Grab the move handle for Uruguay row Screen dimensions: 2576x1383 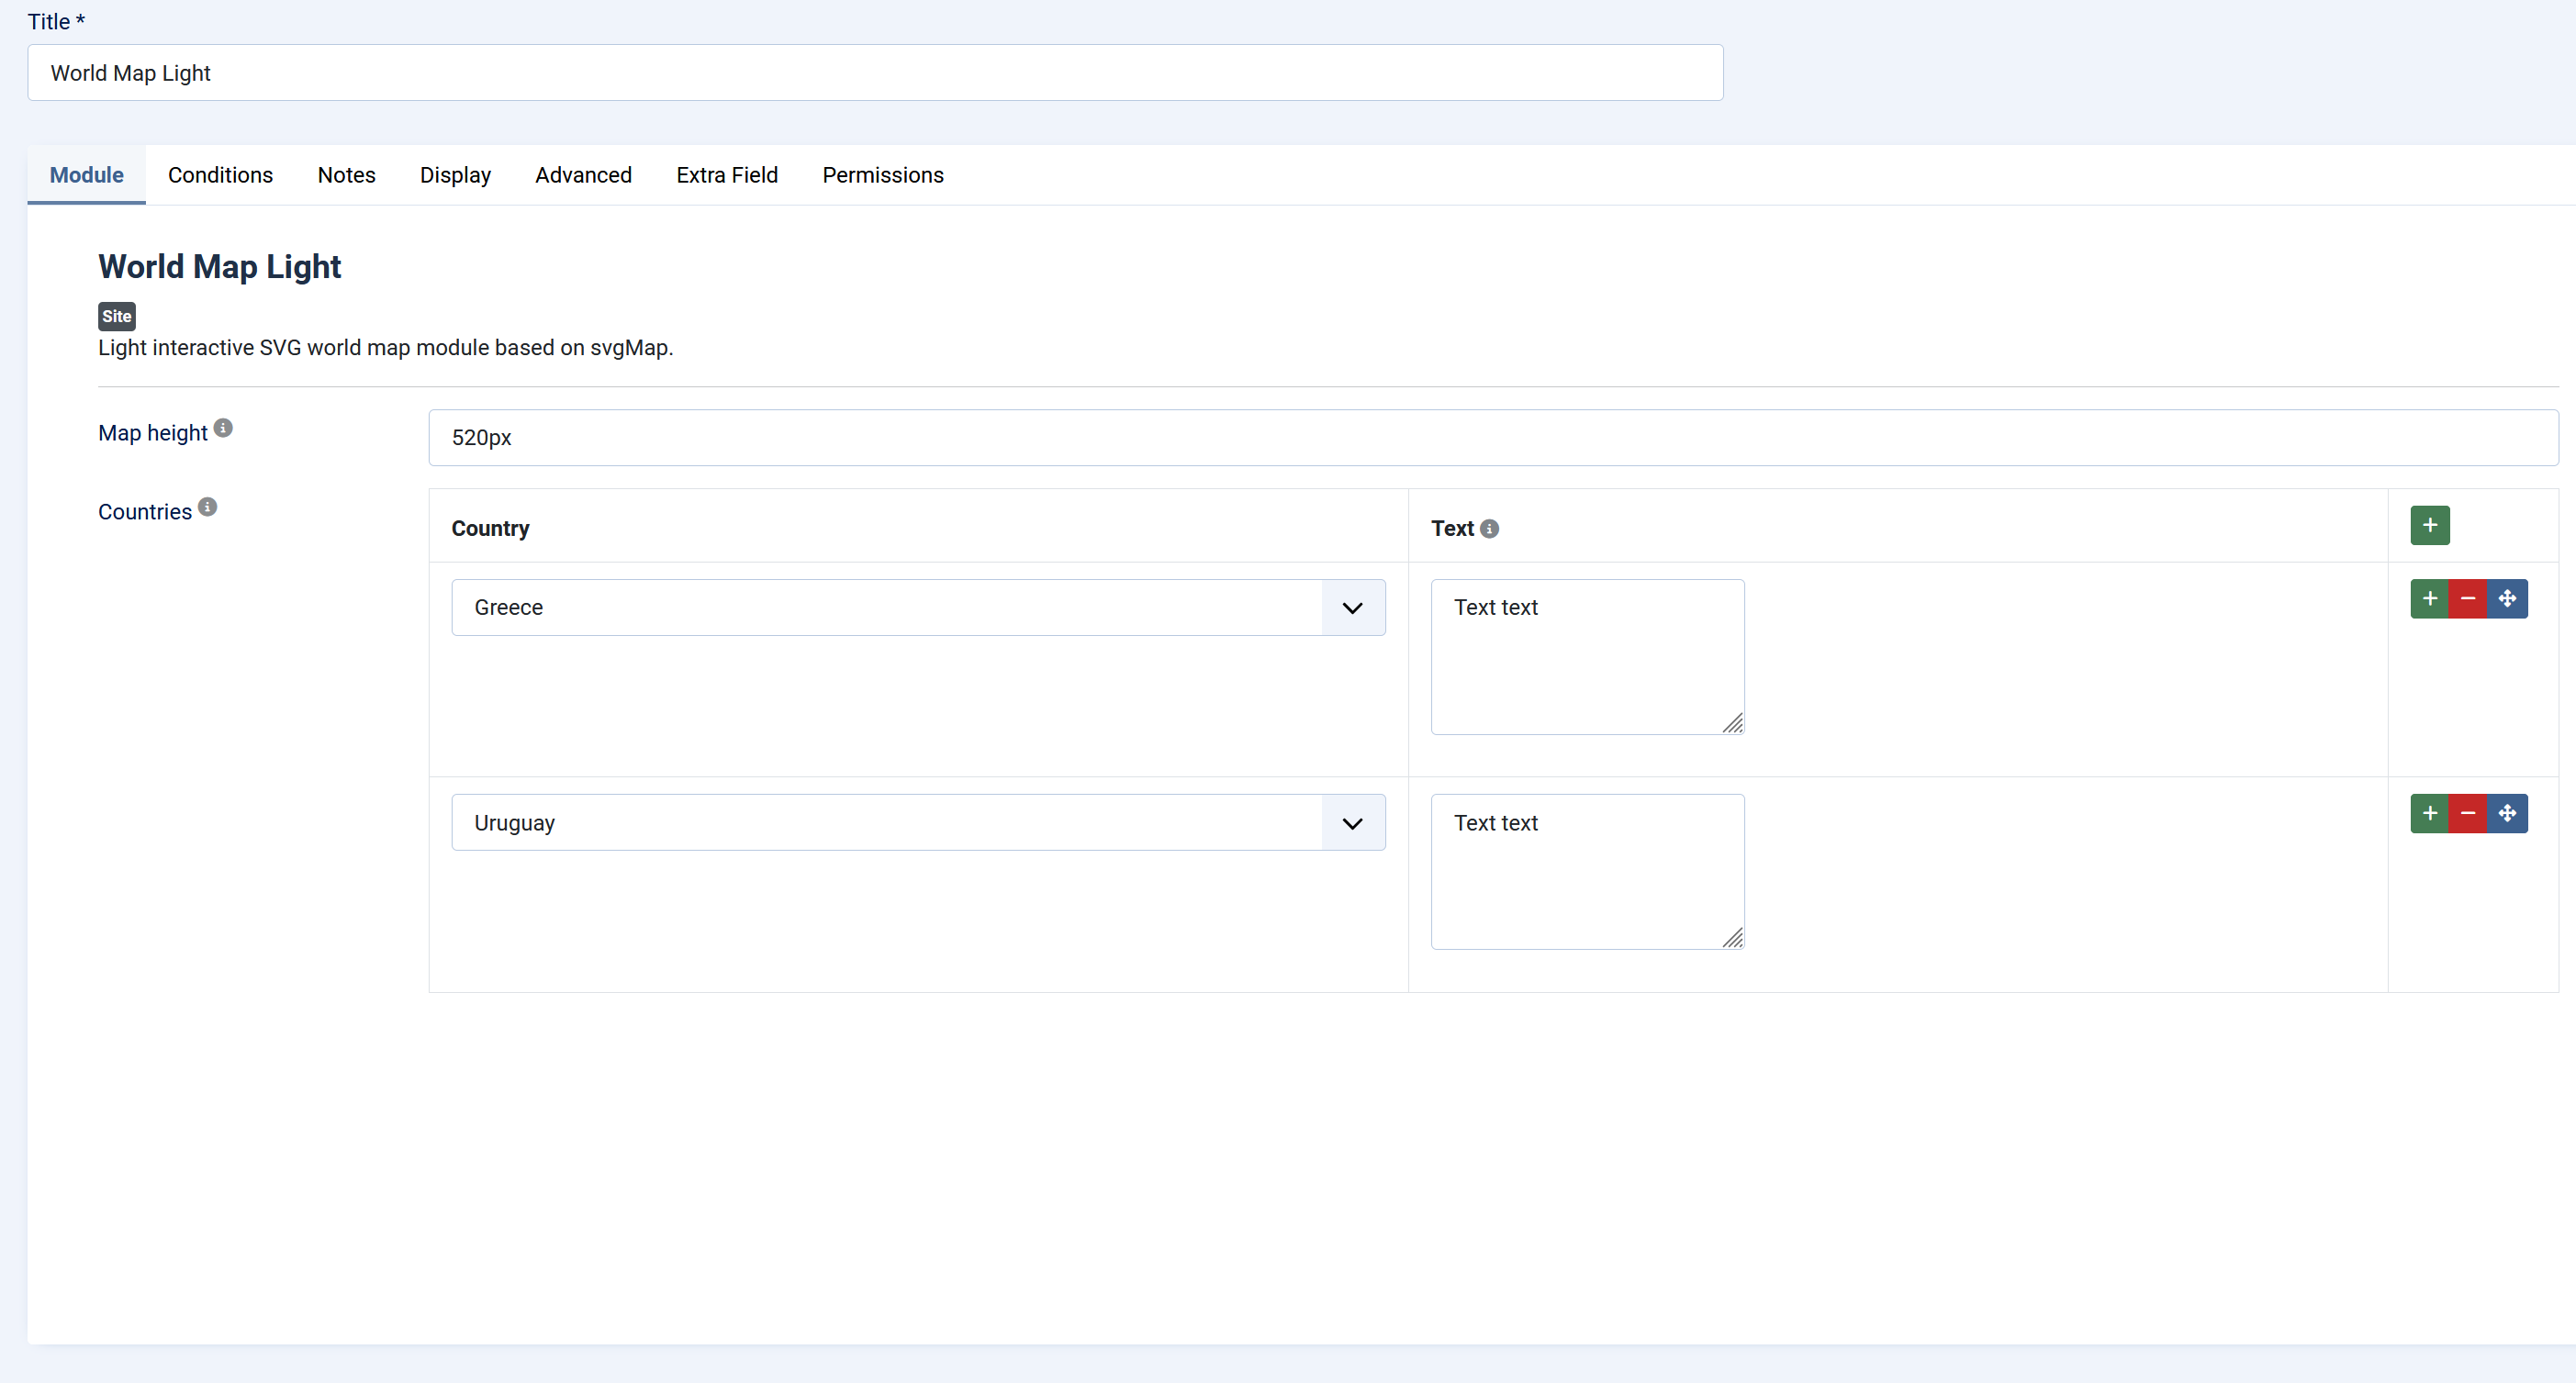pyautogui.click(x=2507, y=813)
